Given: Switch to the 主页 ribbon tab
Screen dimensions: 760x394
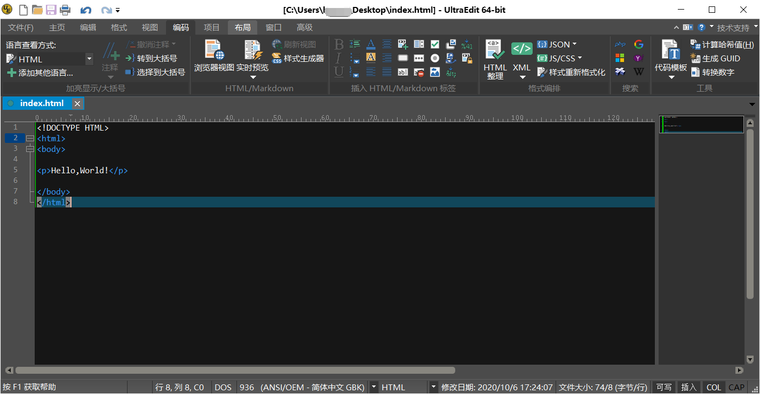Looking at the screenshot, I should point(57,28).
